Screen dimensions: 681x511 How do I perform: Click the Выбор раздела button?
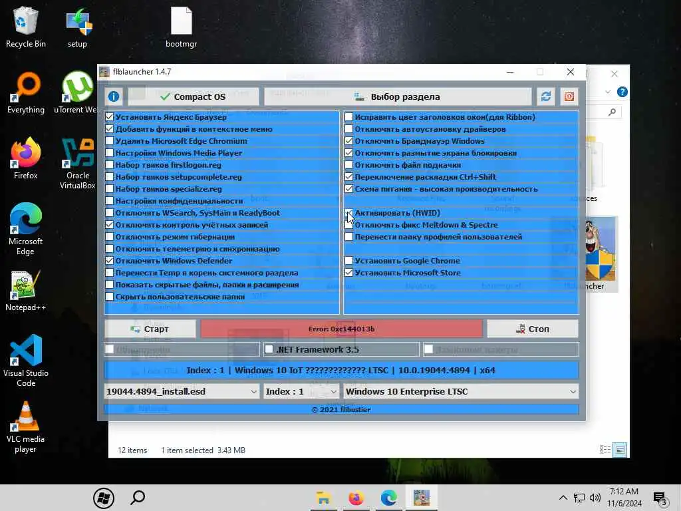pyautogui.click(x=398, y=96)
